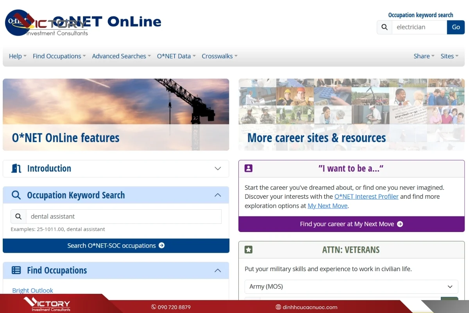Viewport: 469px width, 313px height.
Task: Click the magnifier icon beside dental assistant field
Action: coord(18,216)
